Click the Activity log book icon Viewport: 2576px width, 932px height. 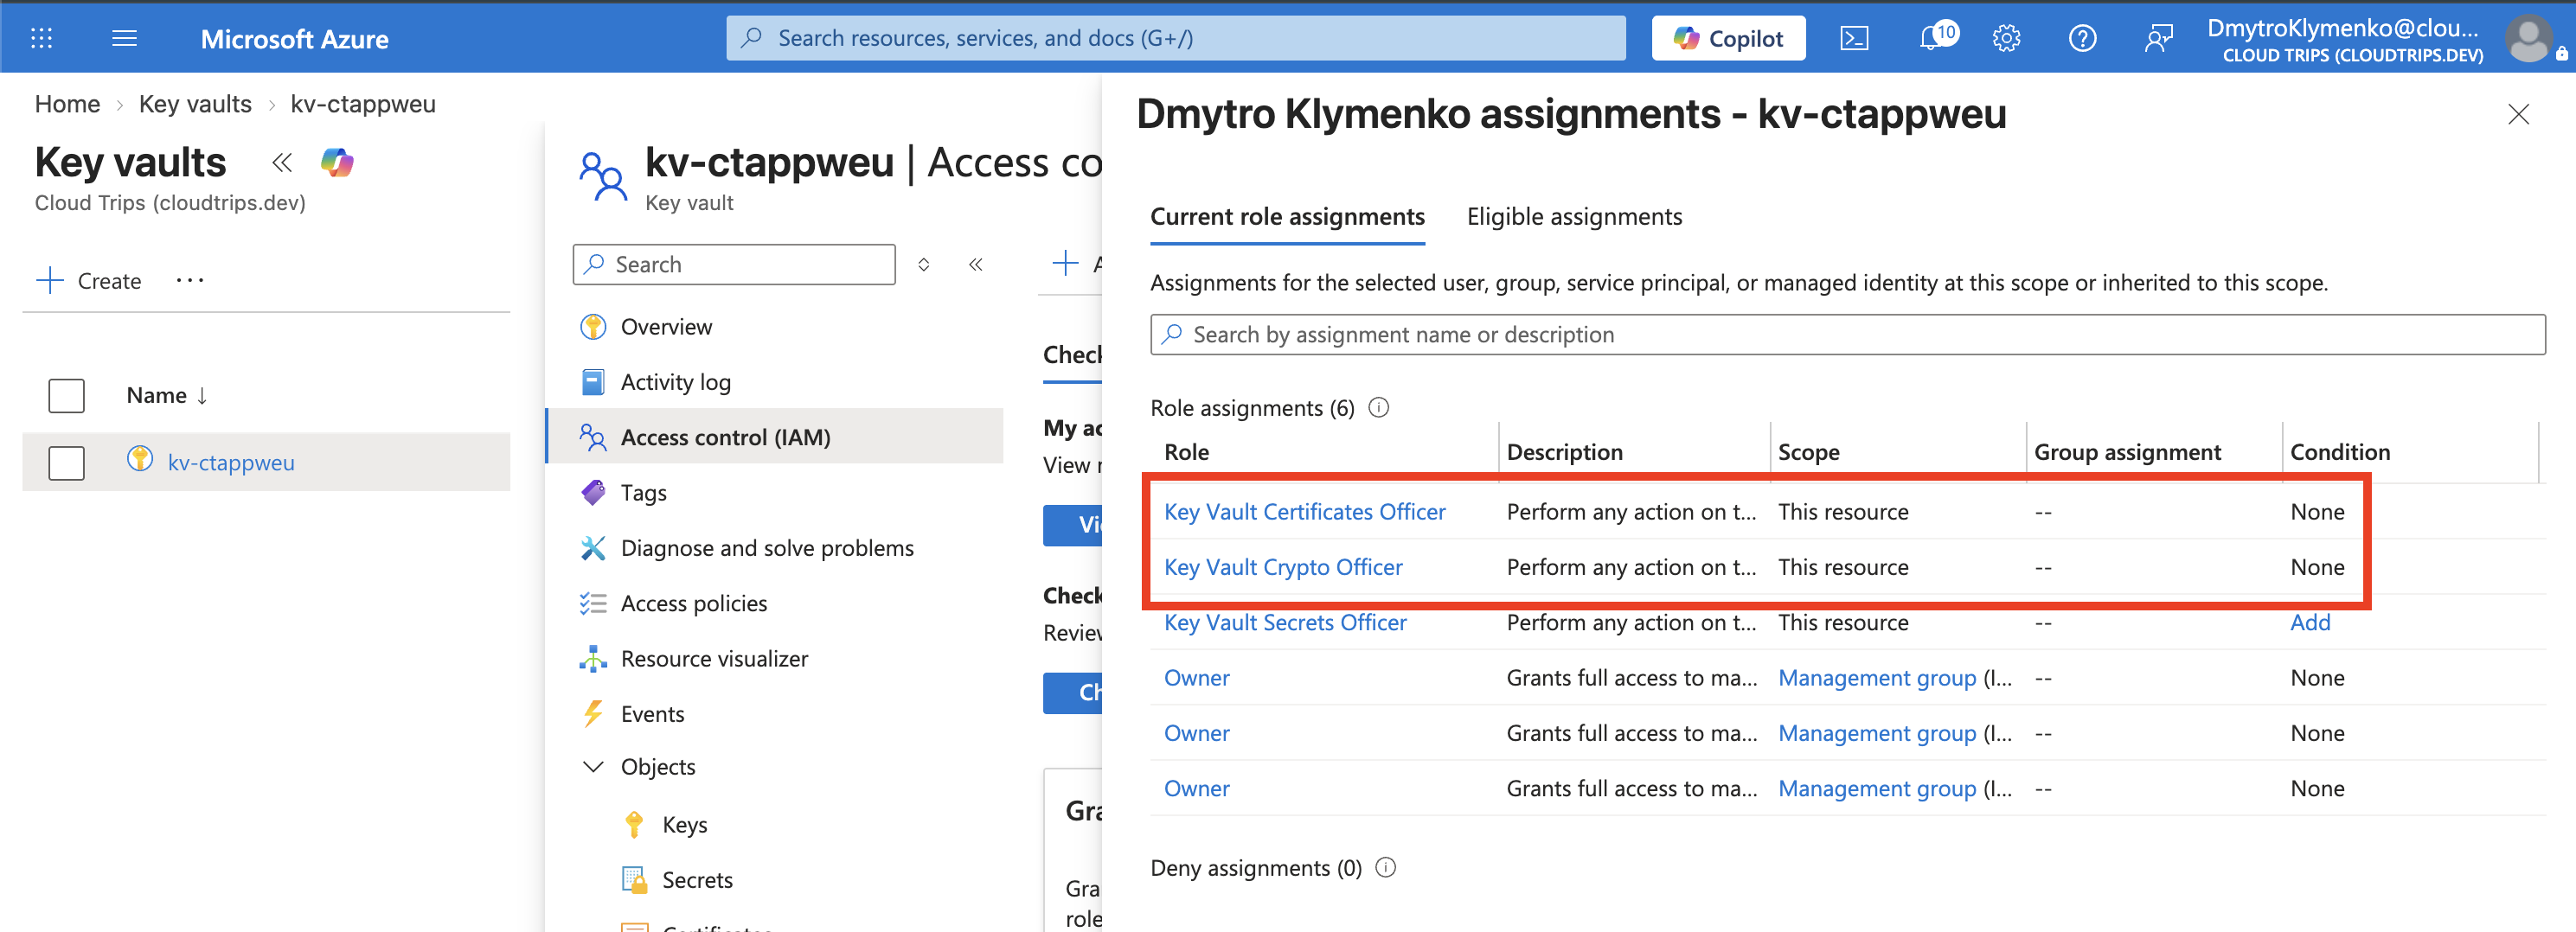(593, 382)
